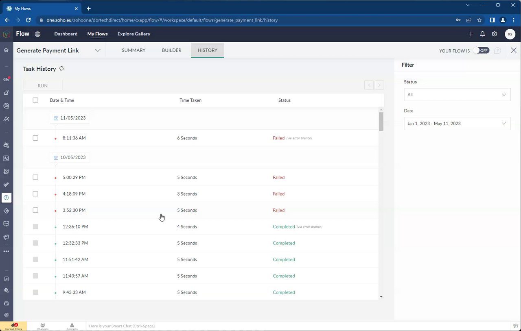The image size is (521, 331).
Task: Expand Generate Payment Link flow dropdown
Action: 98,50
